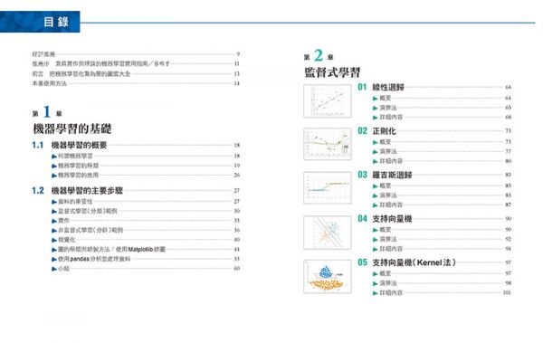The height and width of the screenshot is (343, 543).
Task: Open section 1.2 機器學習的主要步驟
Action: pos(77,191)
